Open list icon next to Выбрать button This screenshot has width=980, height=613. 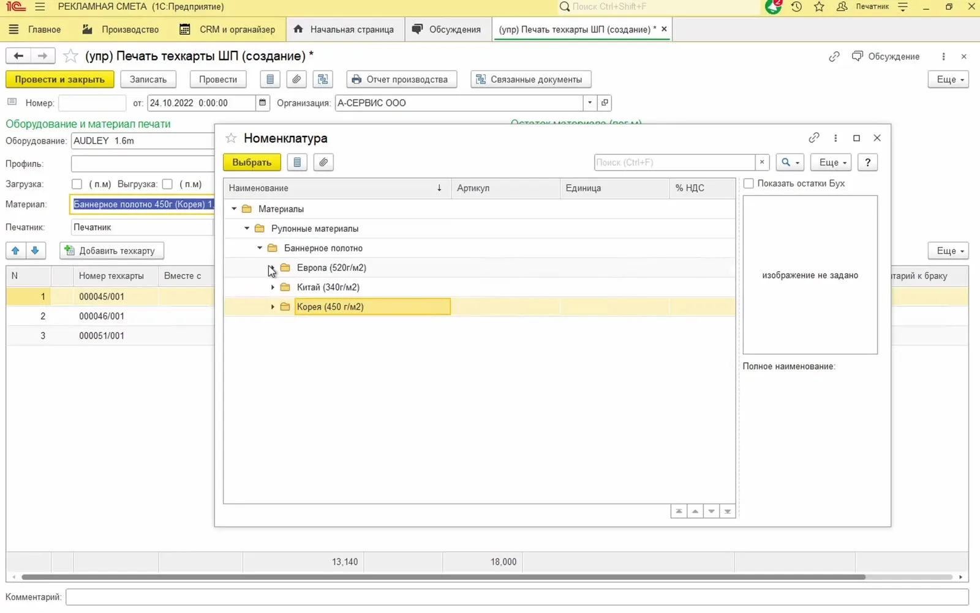tap(297, 162)
